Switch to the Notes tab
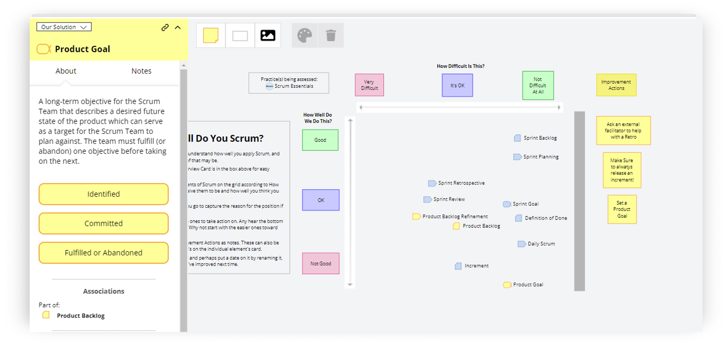Viewport: 728px width, 345px height. [141, 71]
